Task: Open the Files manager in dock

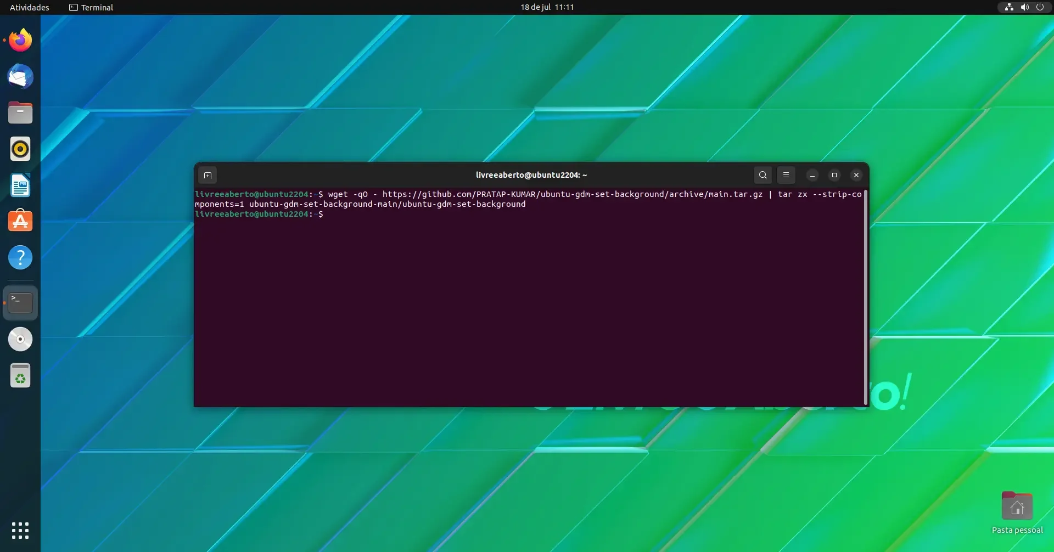Action: [20, 112]
